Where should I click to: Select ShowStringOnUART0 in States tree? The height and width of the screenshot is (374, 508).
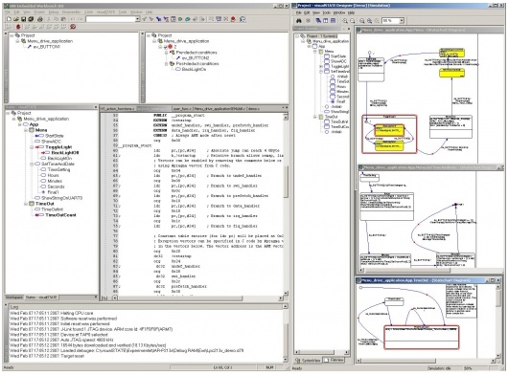point(61,198)
